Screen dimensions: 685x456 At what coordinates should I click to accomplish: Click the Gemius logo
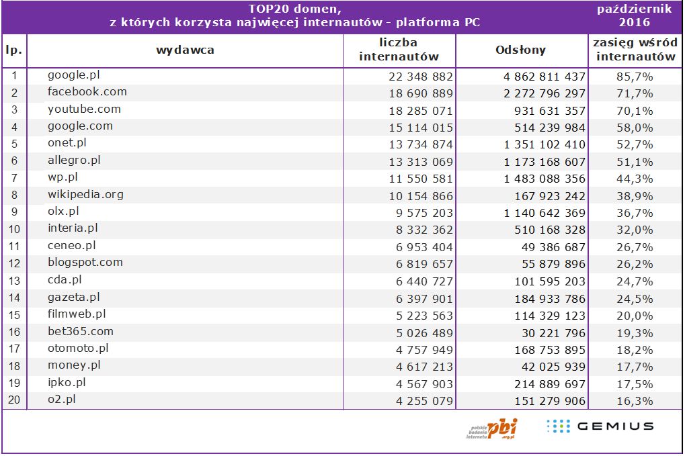coord(600,426)
